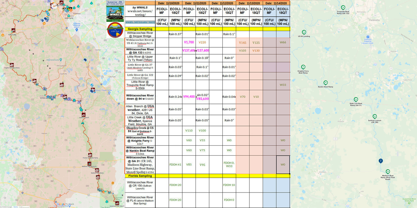
Task: Select cell with value V110
Action: click(189, 130)
